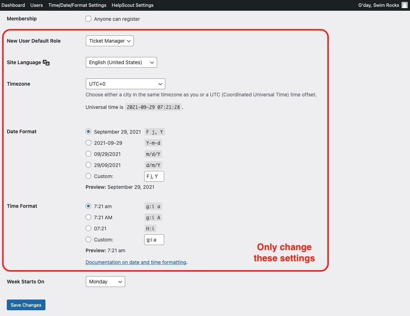
Task: Select the September 29, 2021 date format
Action: click(x=88, y=132)
